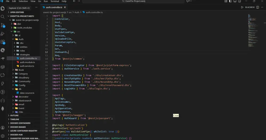Viewport: 266px width, 140px height.
Task: Select the auth.controller.ts editor tab
Action: [54, 7]
